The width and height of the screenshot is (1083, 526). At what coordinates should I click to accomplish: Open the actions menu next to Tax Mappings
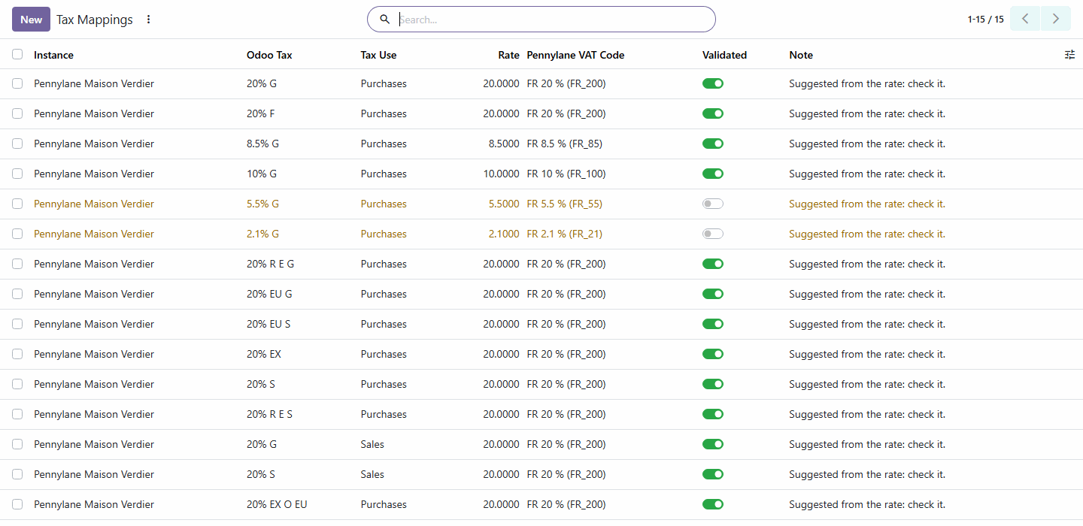point(148,20)
